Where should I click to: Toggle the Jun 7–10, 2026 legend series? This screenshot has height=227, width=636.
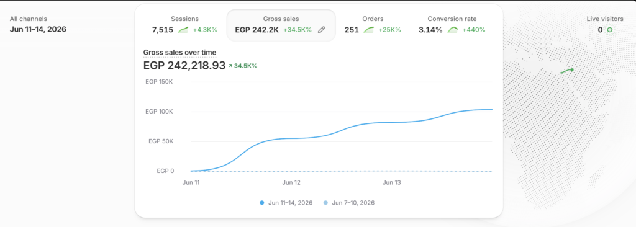[349, 203]
